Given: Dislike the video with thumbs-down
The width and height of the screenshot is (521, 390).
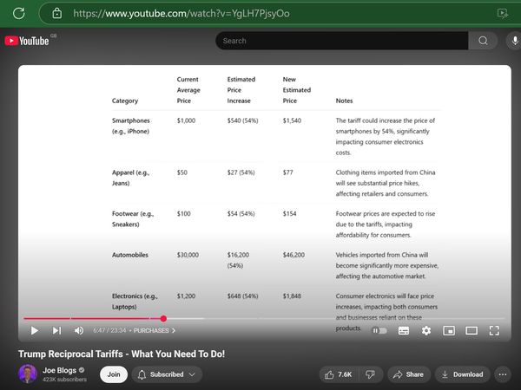Looking at the screenshot, I should (x=370, y=374).
